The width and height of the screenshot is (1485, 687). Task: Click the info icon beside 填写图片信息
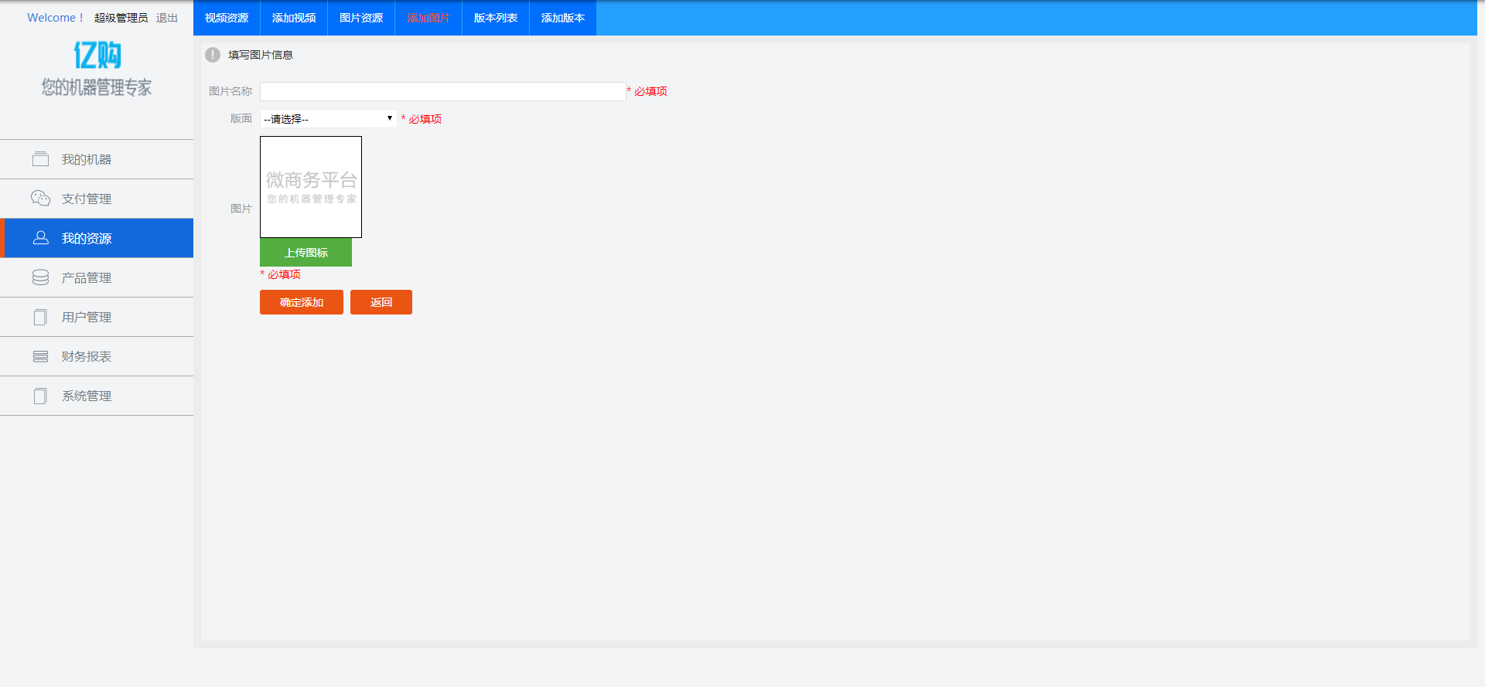pyautogui.click(x=213, y=55)
